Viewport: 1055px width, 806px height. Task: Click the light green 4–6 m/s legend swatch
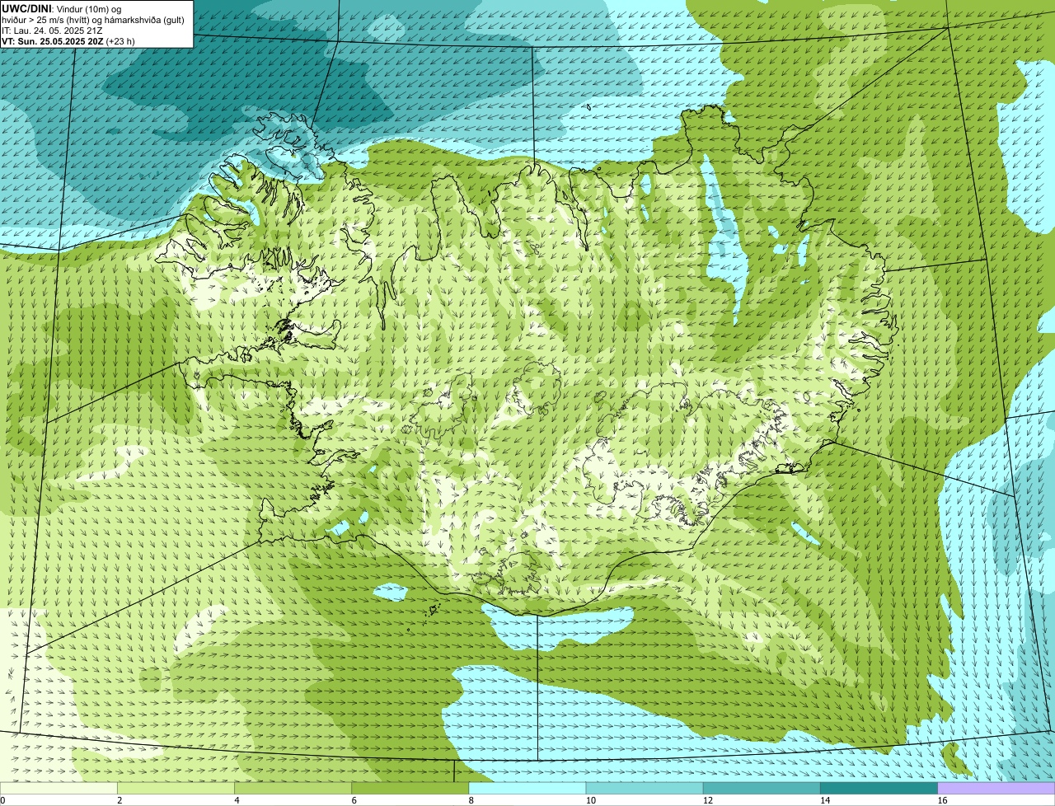point(293,788)
